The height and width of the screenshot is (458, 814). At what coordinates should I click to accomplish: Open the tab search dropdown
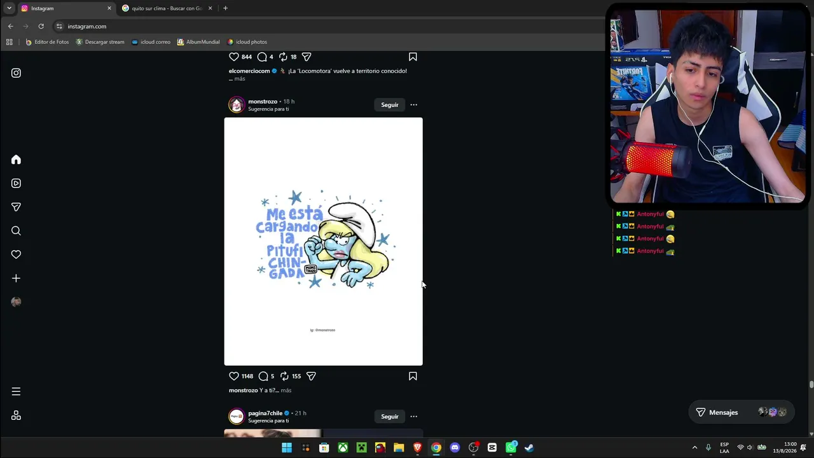[x=9, y=8]
